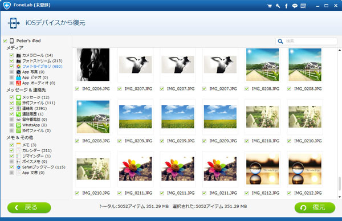342x221 pixels.
Task: Select the 留守番電話 voicemail icon
Action: pos(19,120)
